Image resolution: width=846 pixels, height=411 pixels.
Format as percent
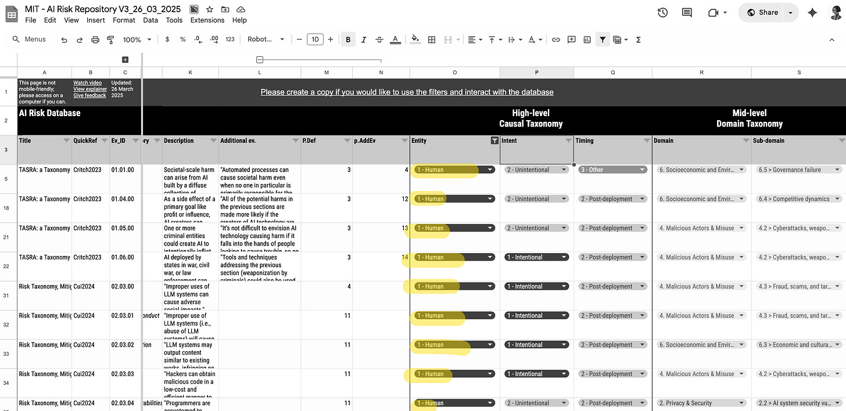pos(182,39)
